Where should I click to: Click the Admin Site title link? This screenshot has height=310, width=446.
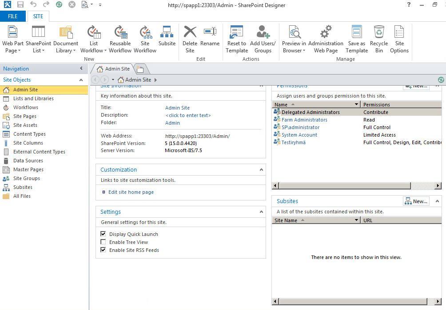177,108
